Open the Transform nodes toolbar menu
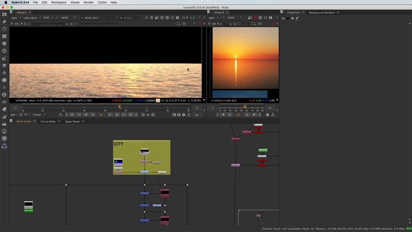The image size is (412, 232). pyautogui.click(x=5, y=73)
